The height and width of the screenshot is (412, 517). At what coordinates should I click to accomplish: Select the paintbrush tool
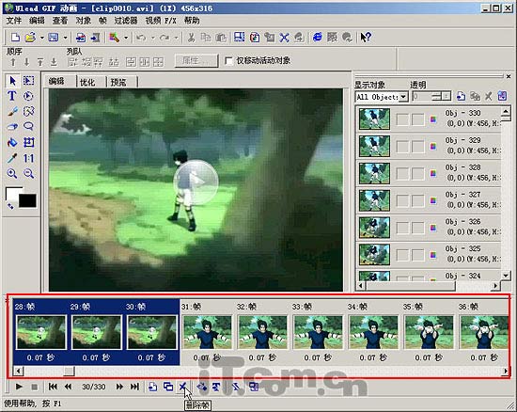12,112
